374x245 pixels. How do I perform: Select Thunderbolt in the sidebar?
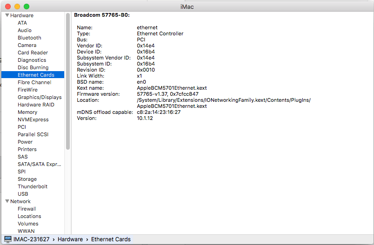coord(33,186)
